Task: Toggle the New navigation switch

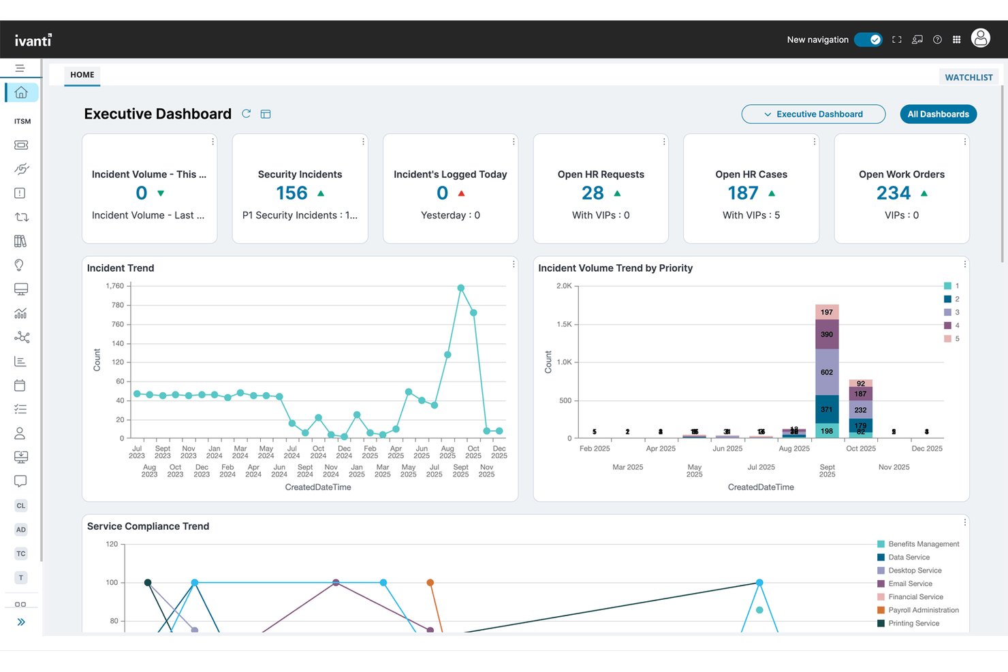Action: click(x=868, y=39)
